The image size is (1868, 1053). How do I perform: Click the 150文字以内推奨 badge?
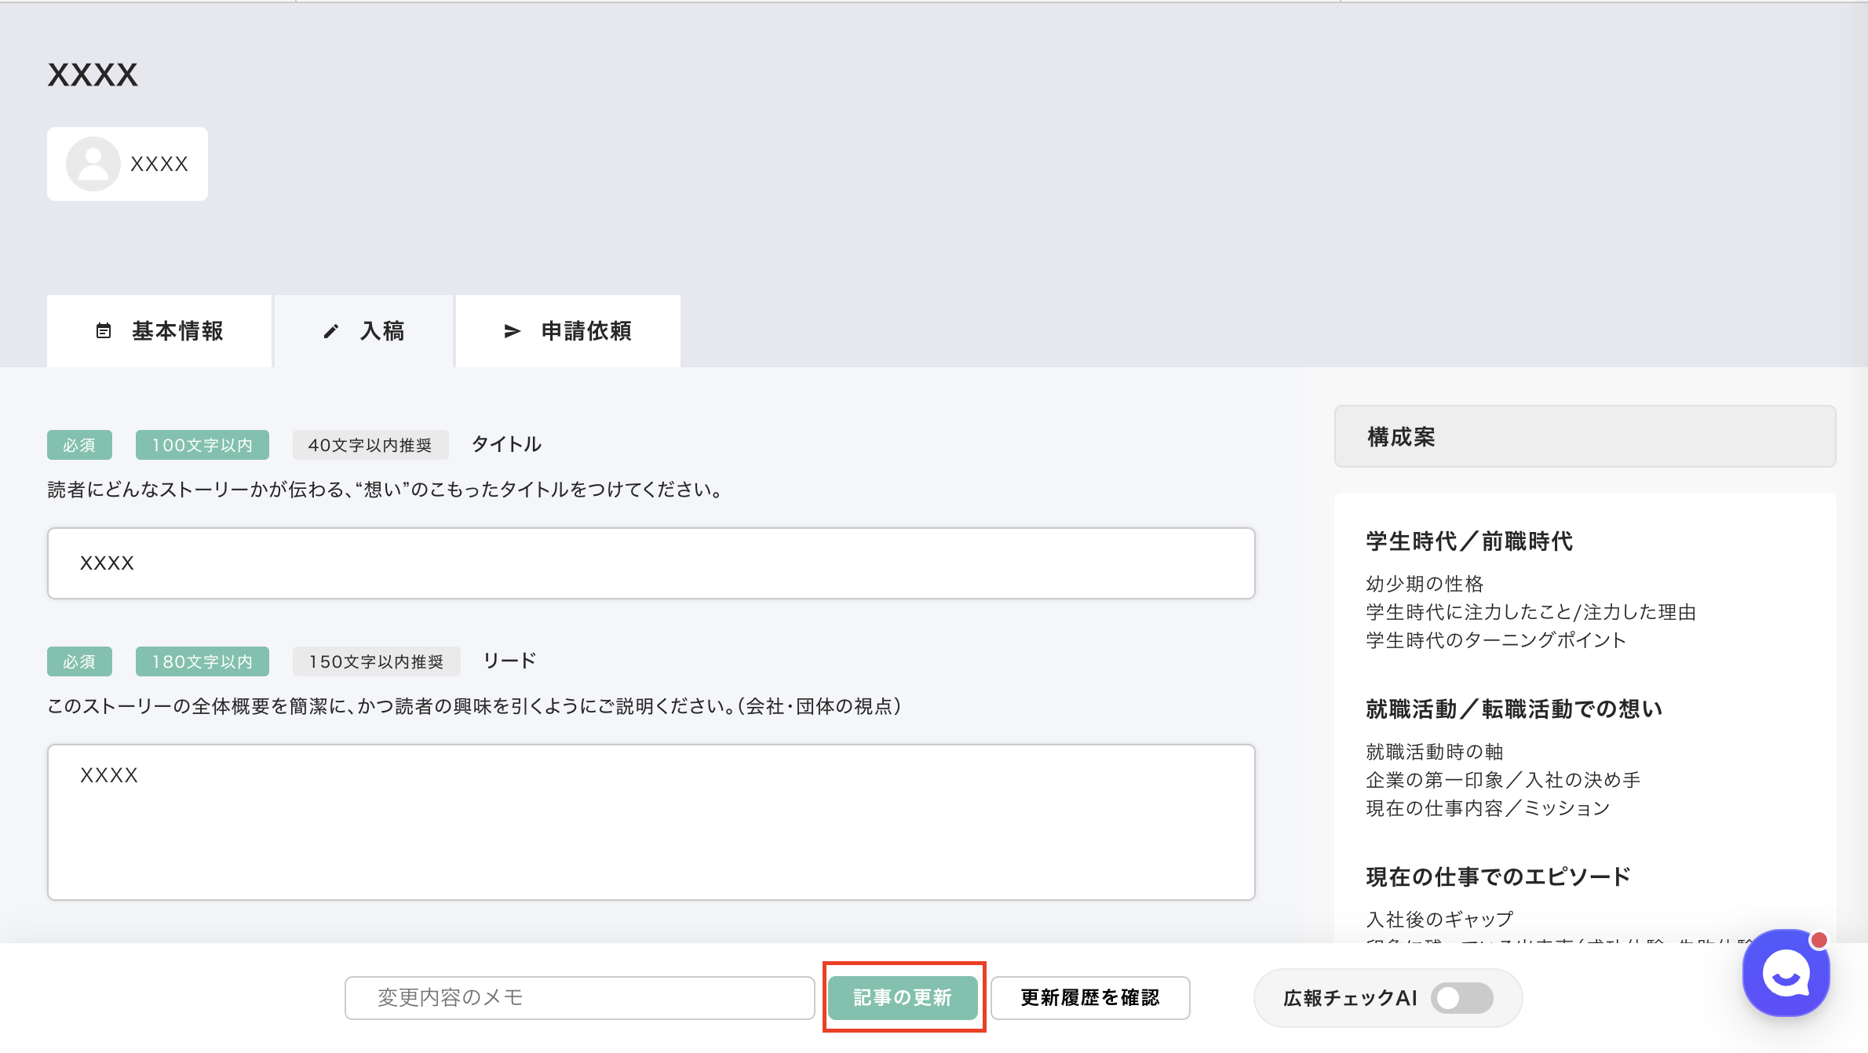click(x=377, y=661)
